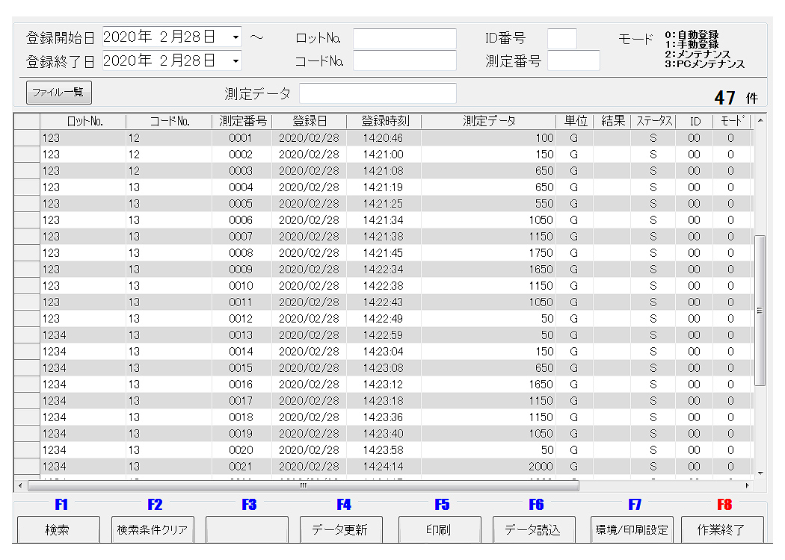Image resolution: width=785 pixels, height=560 pixels.
Task: Click the horizontal scrollbar right arrow
Action: (747, 485)
